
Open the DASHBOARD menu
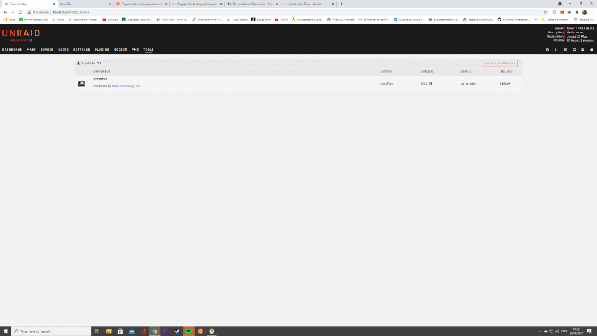12,50
